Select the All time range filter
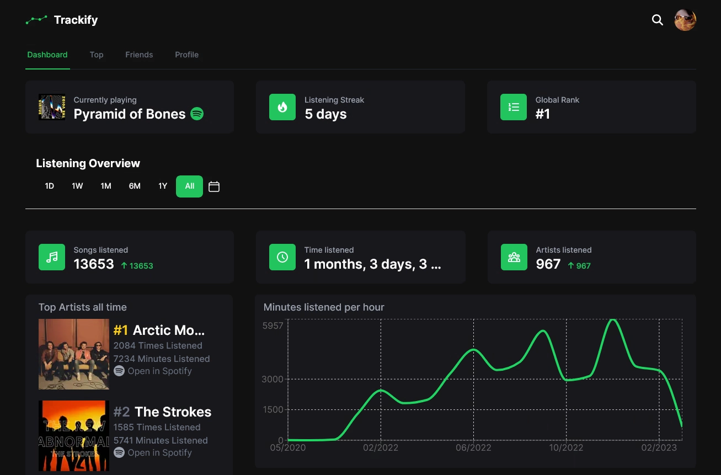This screenshot has width=721, height=475. click(x=189, y=186)
